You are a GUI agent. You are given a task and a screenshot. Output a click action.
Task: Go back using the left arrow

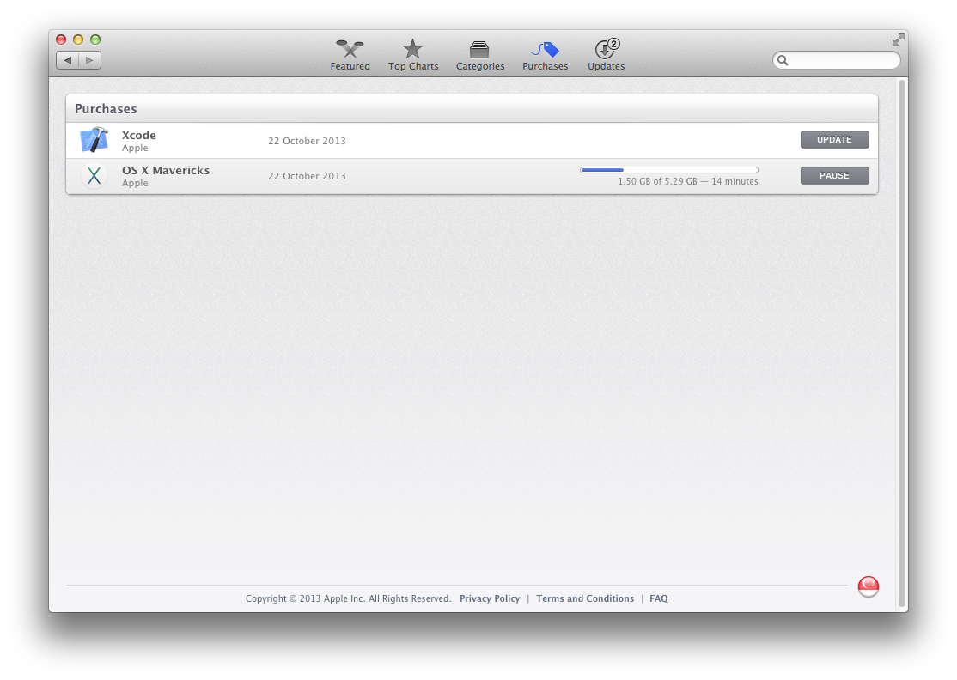[68, 60]
